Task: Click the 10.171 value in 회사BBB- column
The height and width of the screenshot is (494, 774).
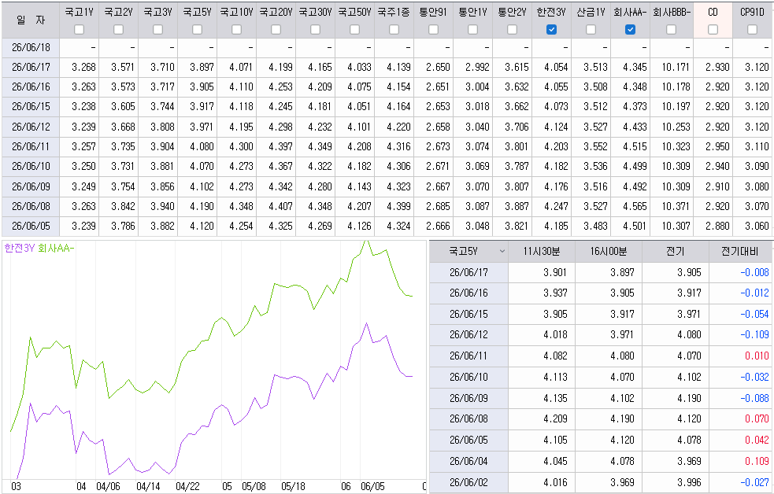Action: 676,67
